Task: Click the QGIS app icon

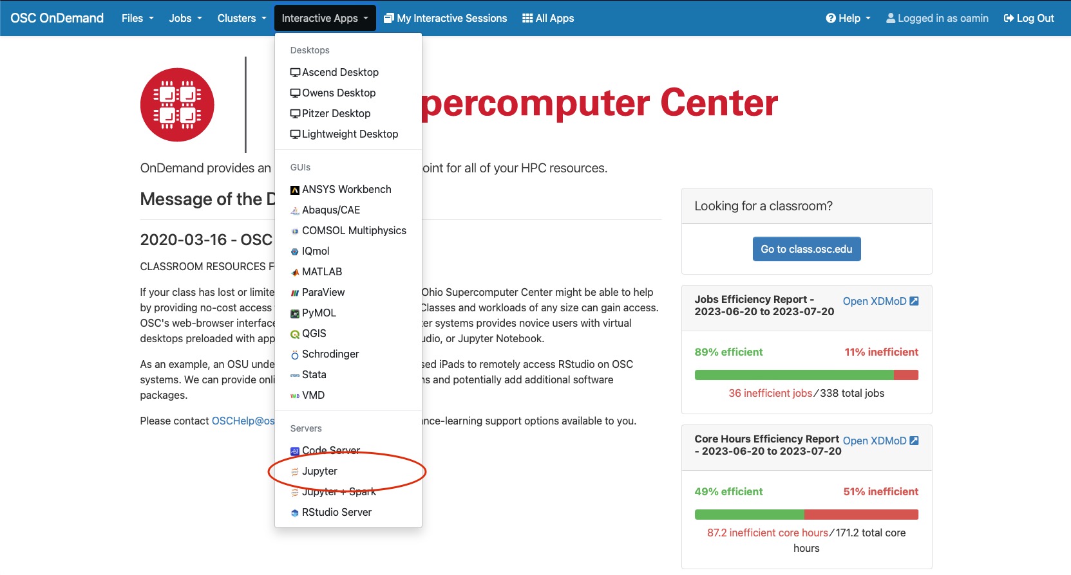Action: click(x=295, y=334)
